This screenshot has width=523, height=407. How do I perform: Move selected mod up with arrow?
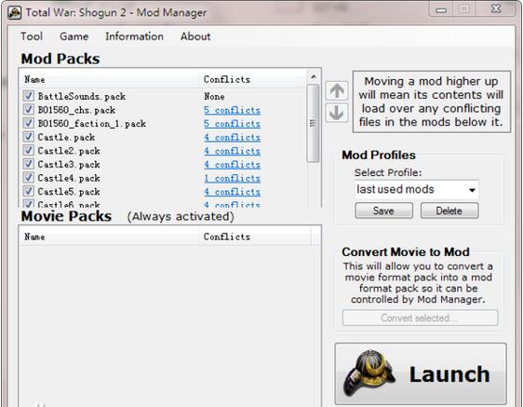point(337,90)
